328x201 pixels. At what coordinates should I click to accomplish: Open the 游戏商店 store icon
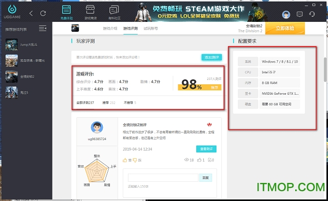(90, 13)
